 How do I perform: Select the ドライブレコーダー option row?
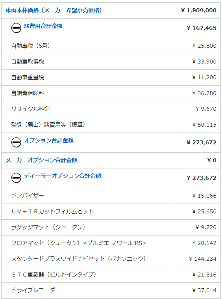click(111, 290)
